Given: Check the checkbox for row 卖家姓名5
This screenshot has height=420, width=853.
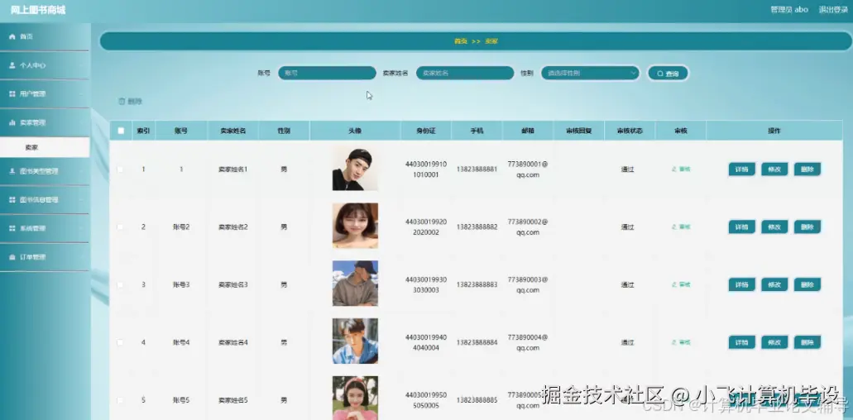Looking at the screenshot, I should (x=120, y=400).
